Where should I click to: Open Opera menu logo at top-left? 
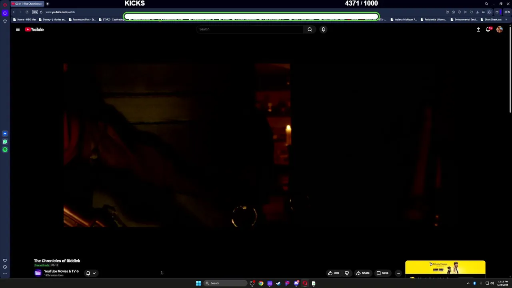coord(5,4)
